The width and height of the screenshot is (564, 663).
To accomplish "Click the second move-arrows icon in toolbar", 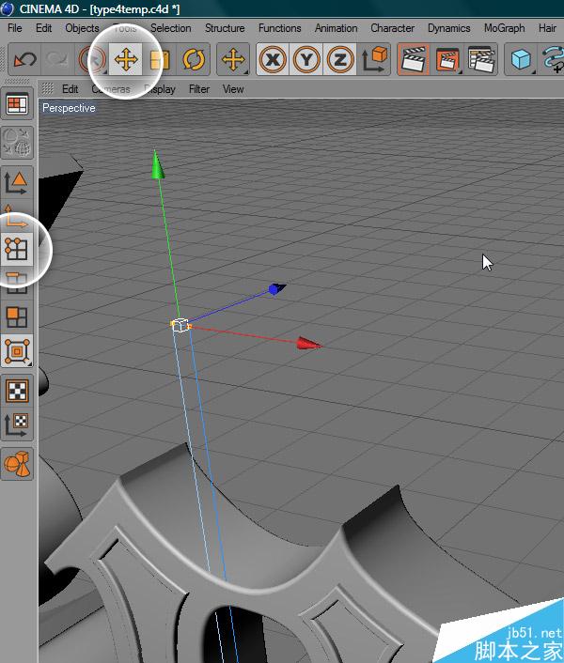I will (x=233, y=59).
